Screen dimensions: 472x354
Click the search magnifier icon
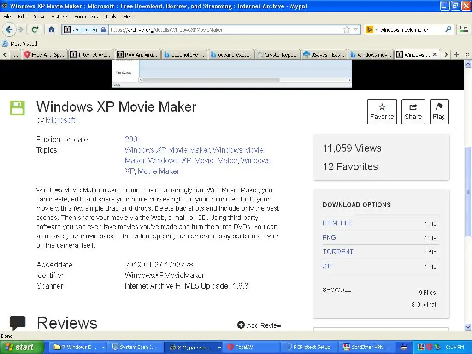[x=448, y=29]
